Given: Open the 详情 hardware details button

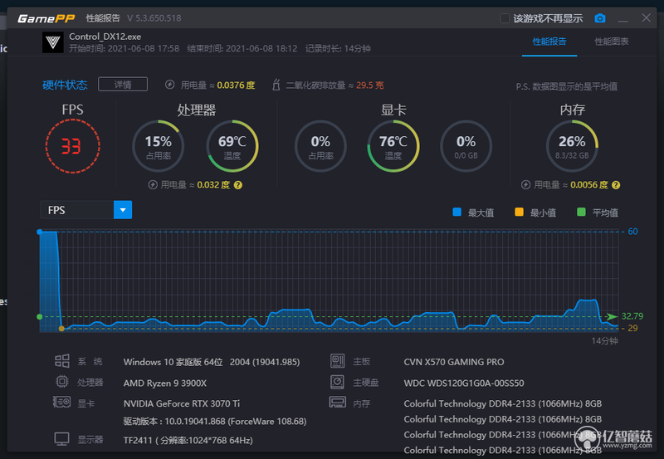Looking at the screenshot, I should 123,85.
